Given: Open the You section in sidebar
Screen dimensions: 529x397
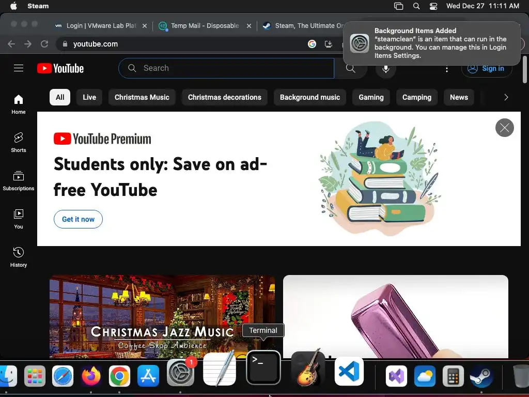Looking at the screenshot, I should (19, 219).
